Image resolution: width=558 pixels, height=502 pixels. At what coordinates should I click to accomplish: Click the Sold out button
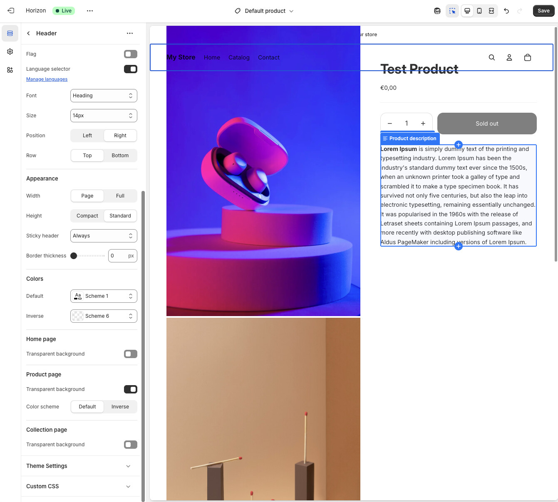(487, 124)
